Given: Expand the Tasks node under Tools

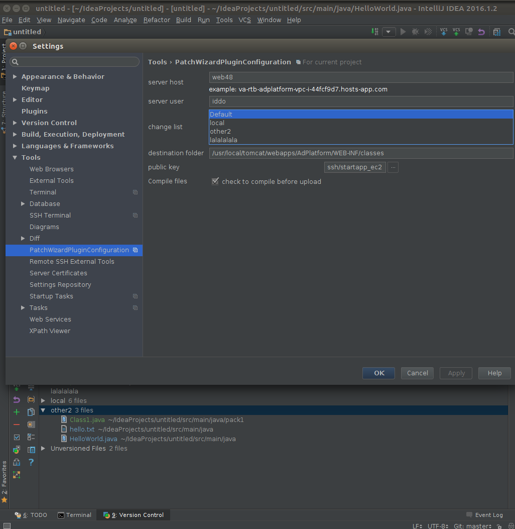Looking at the screenshot, I should [x=23, y=307].
